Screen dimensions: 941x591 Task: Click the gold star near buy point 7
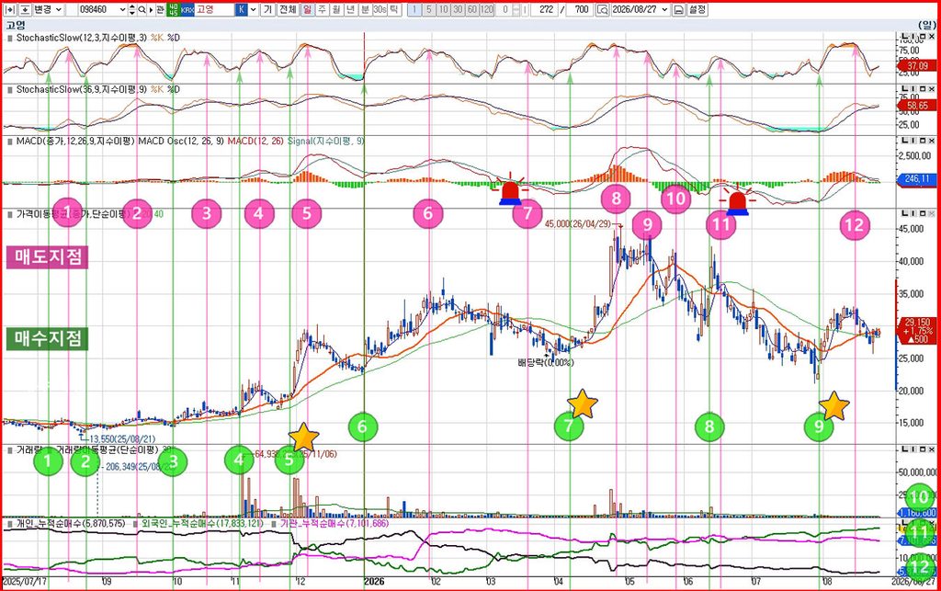click(x=582, y=403)
